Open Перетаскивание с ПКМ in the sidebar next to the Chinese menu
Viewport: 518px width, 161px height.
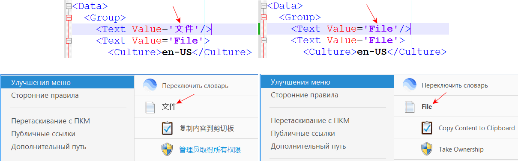51,121
